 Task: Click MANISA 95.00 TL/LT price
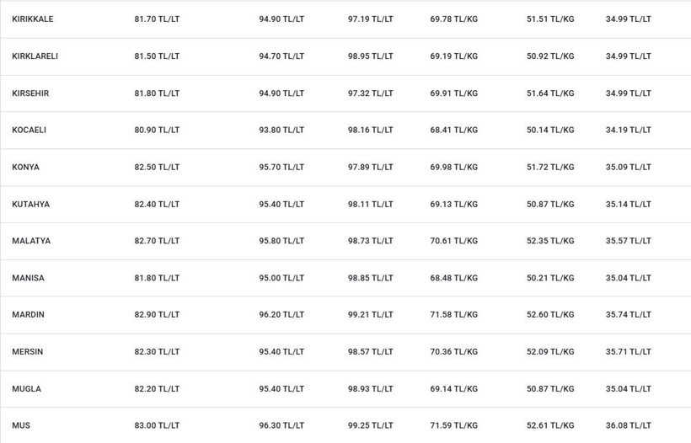point(281,278)
